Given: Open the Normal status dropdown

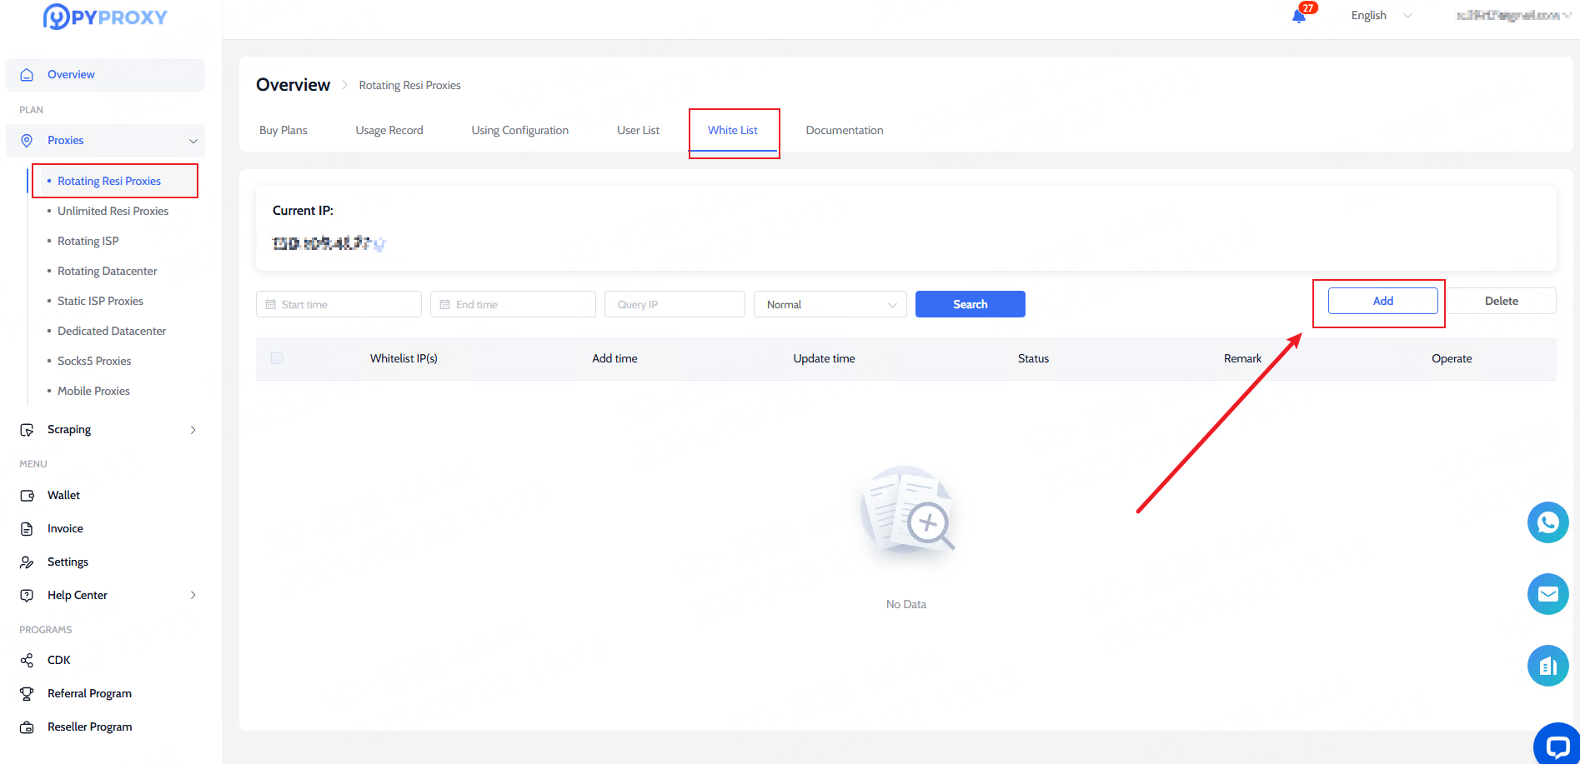Looking at the screenshot, I should coord(830,305).
